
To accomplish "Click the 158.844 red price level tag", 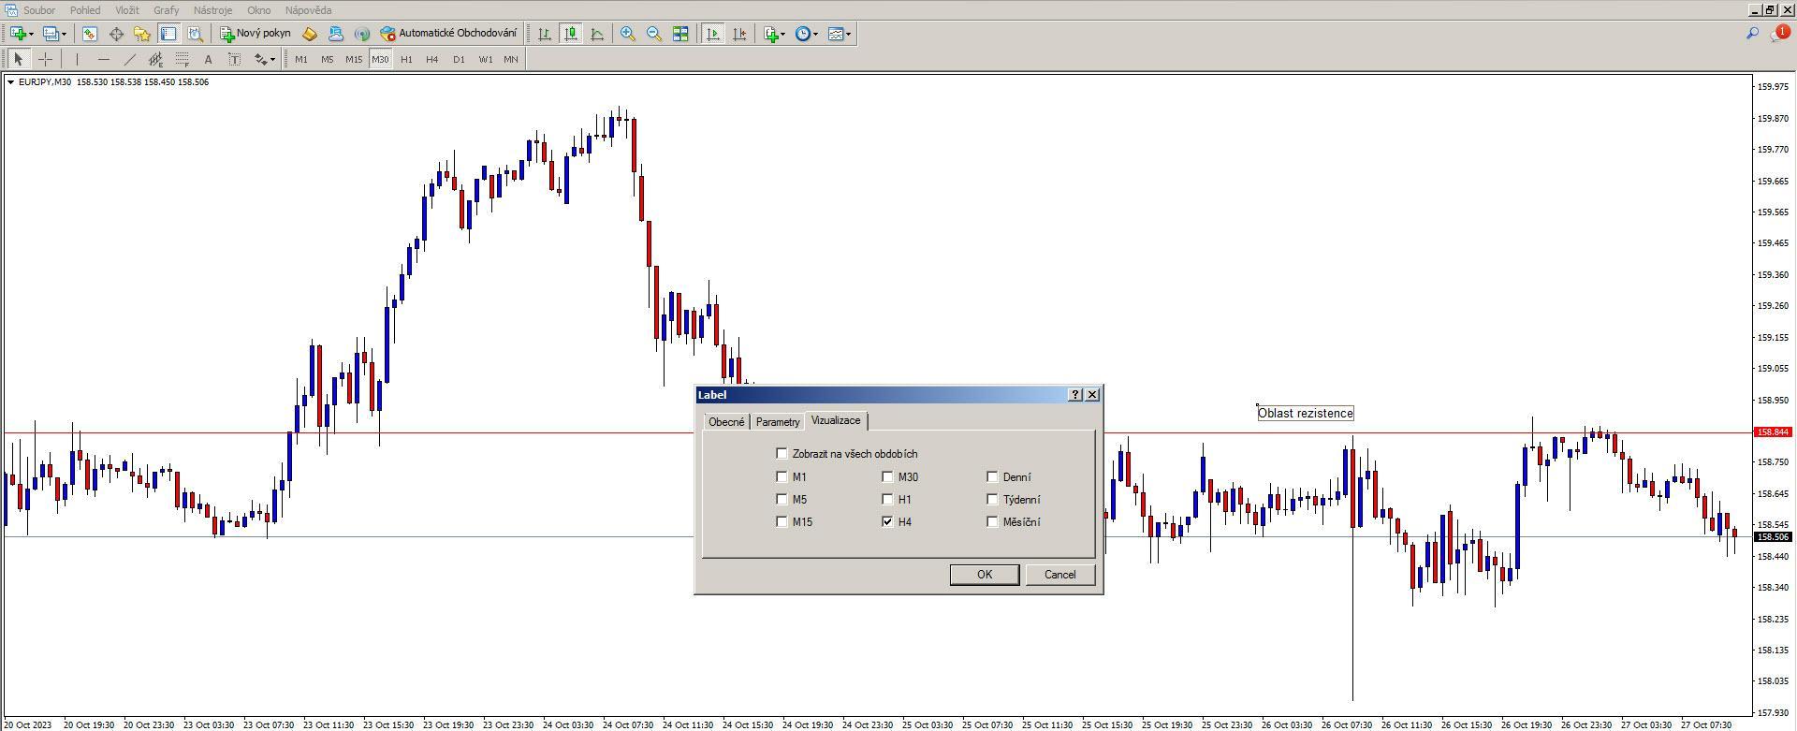I will (x=1774, y=432).
